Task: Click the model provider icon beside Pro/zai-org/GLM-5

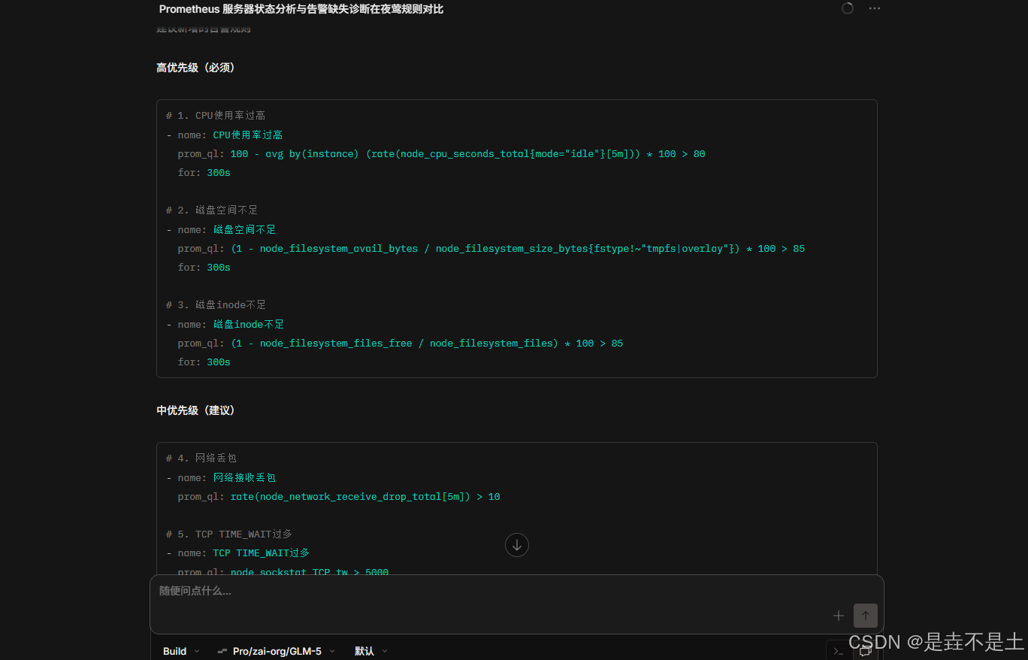Action: pyautogui.click(x=222, y=651)
